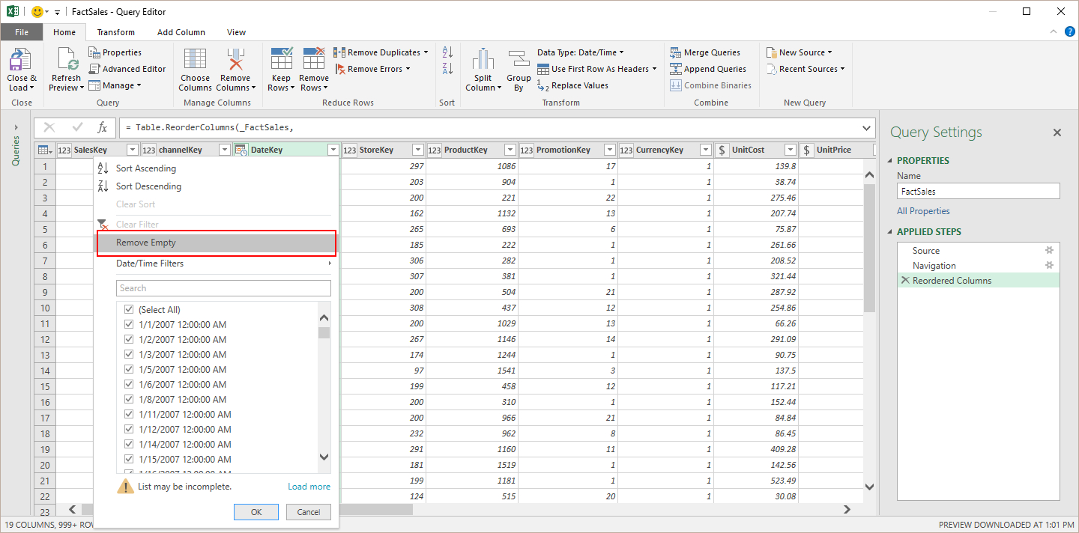Uncheck the (Select All) checkbox

pos(129,309)
